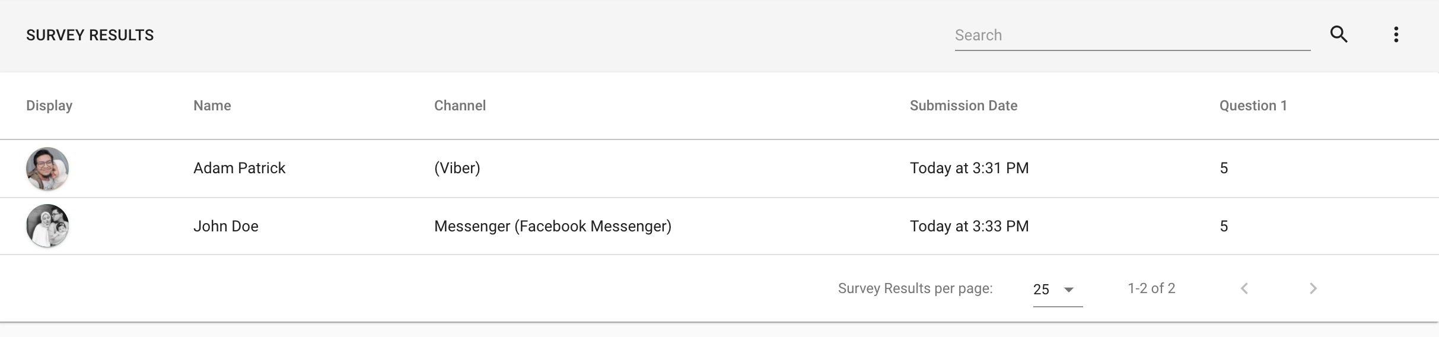Click John Doe's profile picture
Viewport: 1439px width, 337px height.
[x=47, y=225]
